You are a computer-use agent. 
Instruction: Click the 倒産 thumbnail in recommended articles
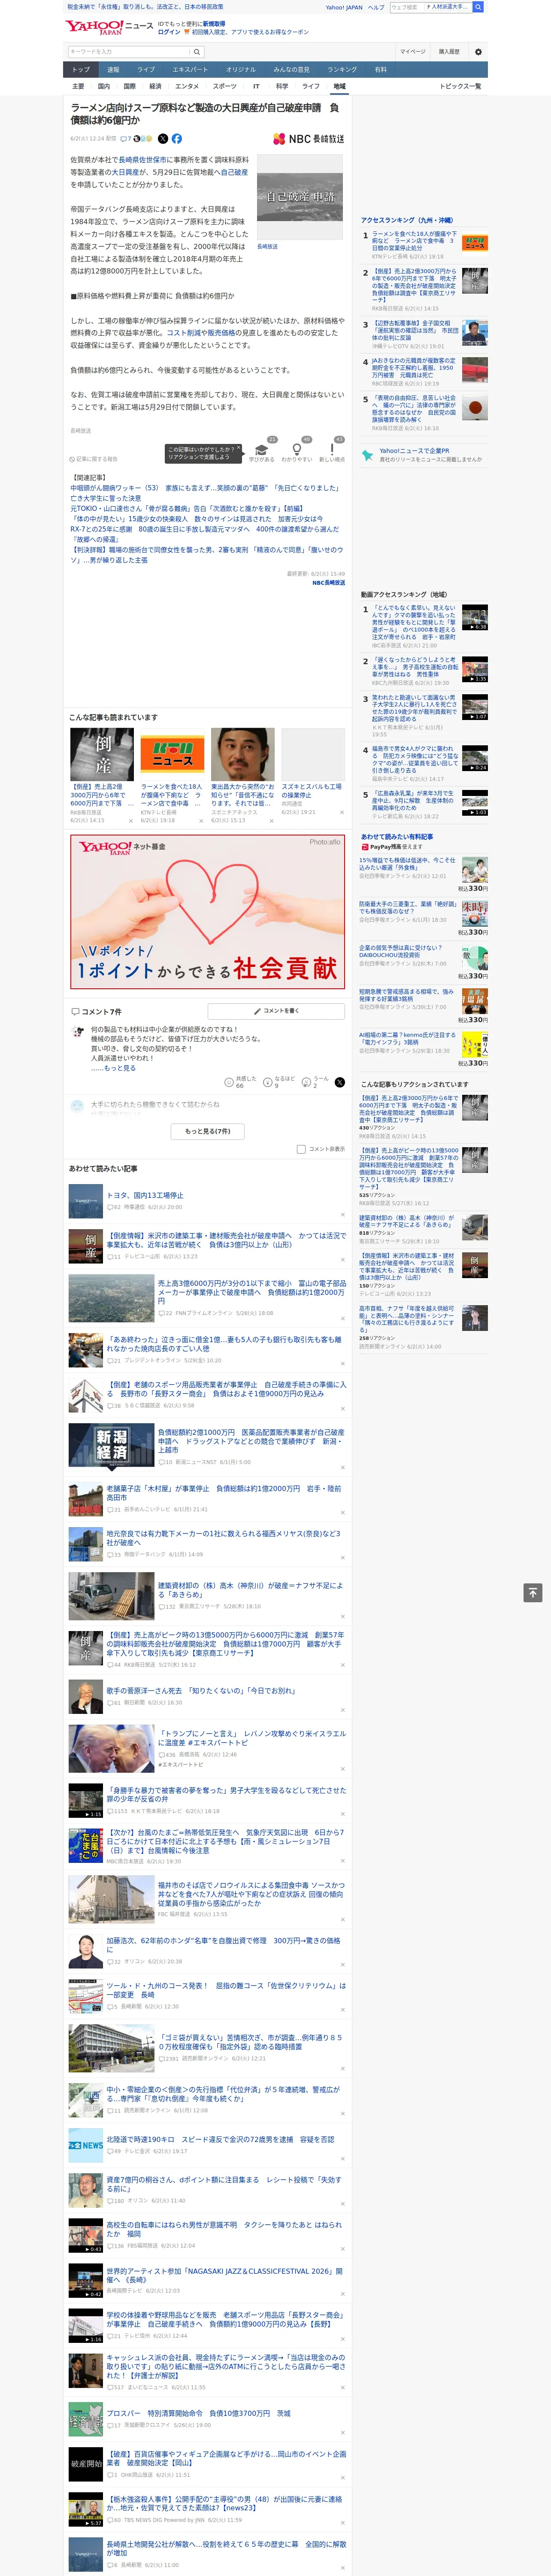coord(103,754)
